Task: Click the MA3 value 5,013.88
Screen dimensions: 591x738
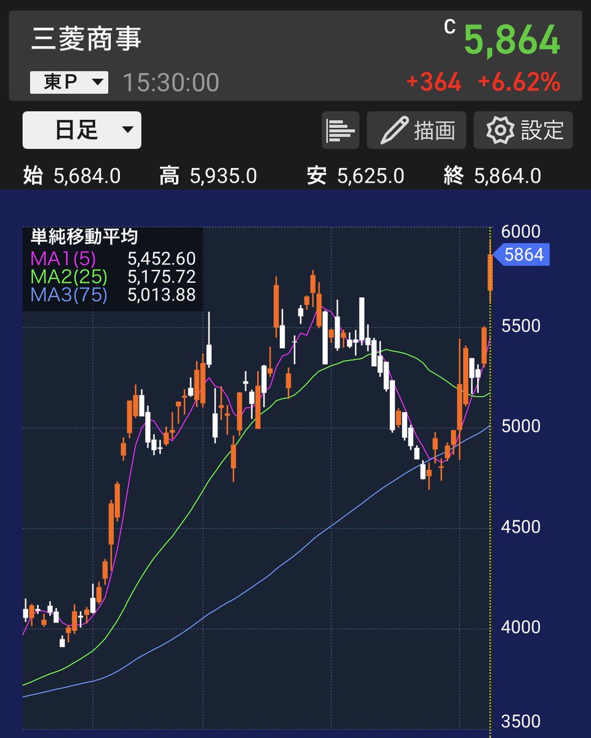Action: click(x=162, y=295)
